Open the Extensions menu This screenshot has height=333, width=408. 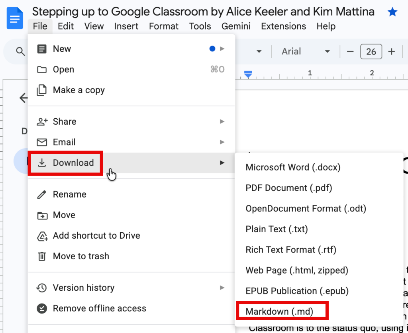point(283,26)
